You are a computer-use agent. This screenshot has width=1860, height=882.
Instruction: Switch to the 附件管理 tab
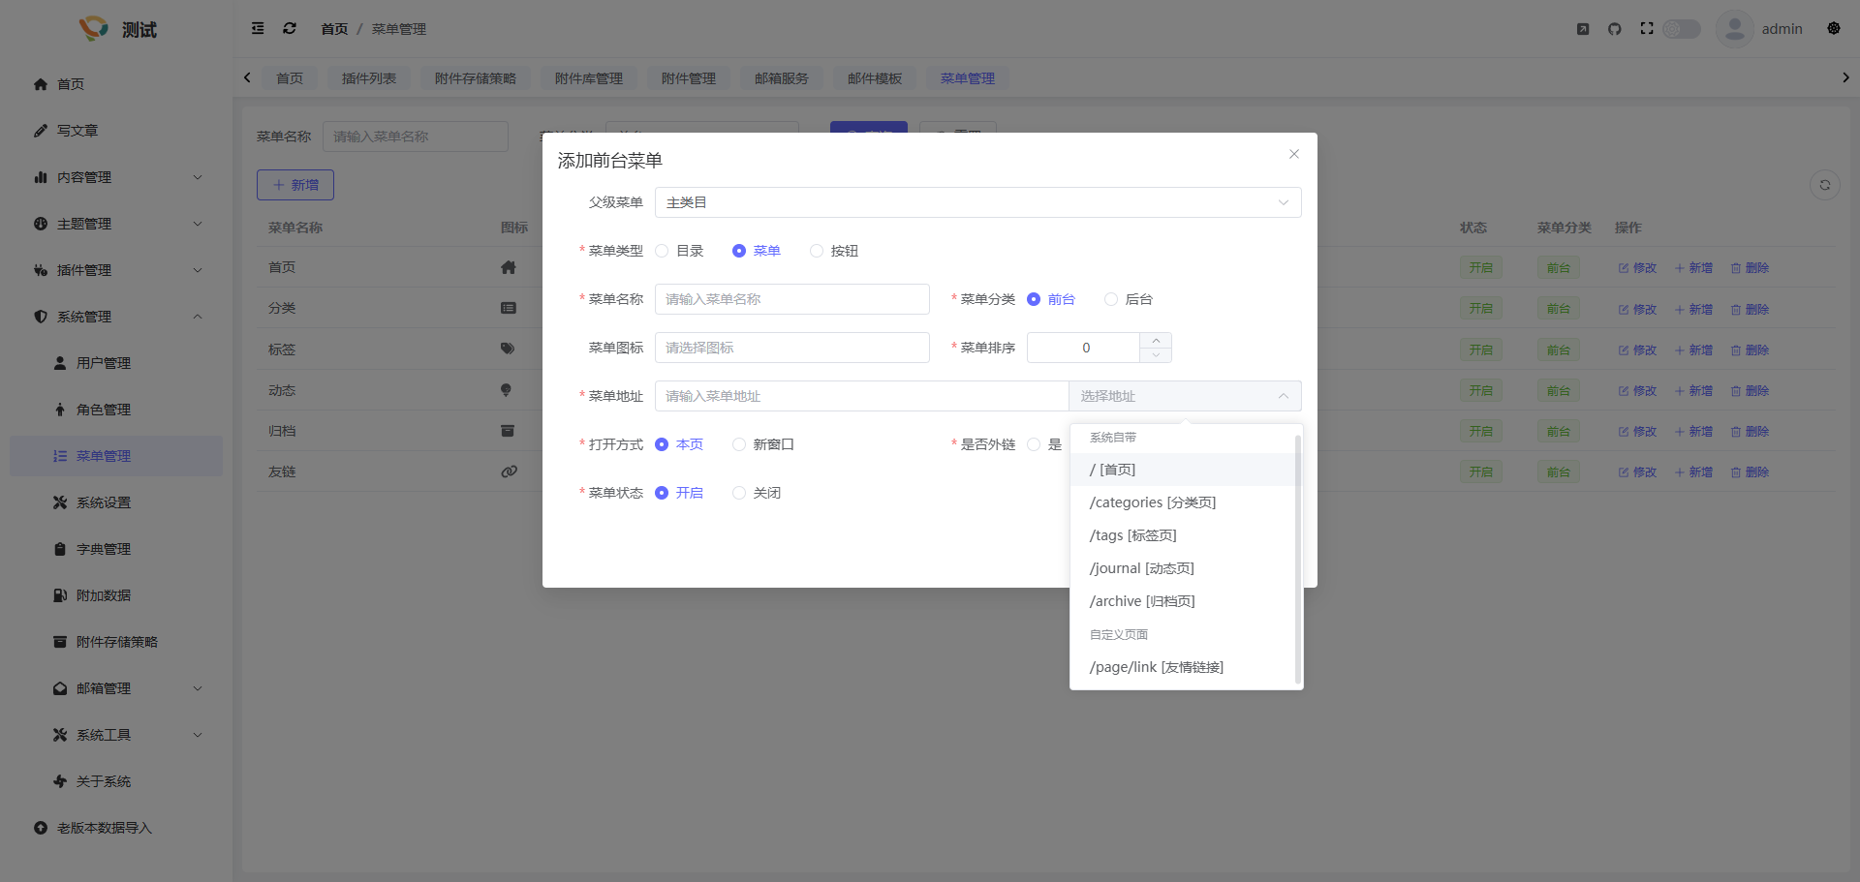pos(688,78)
